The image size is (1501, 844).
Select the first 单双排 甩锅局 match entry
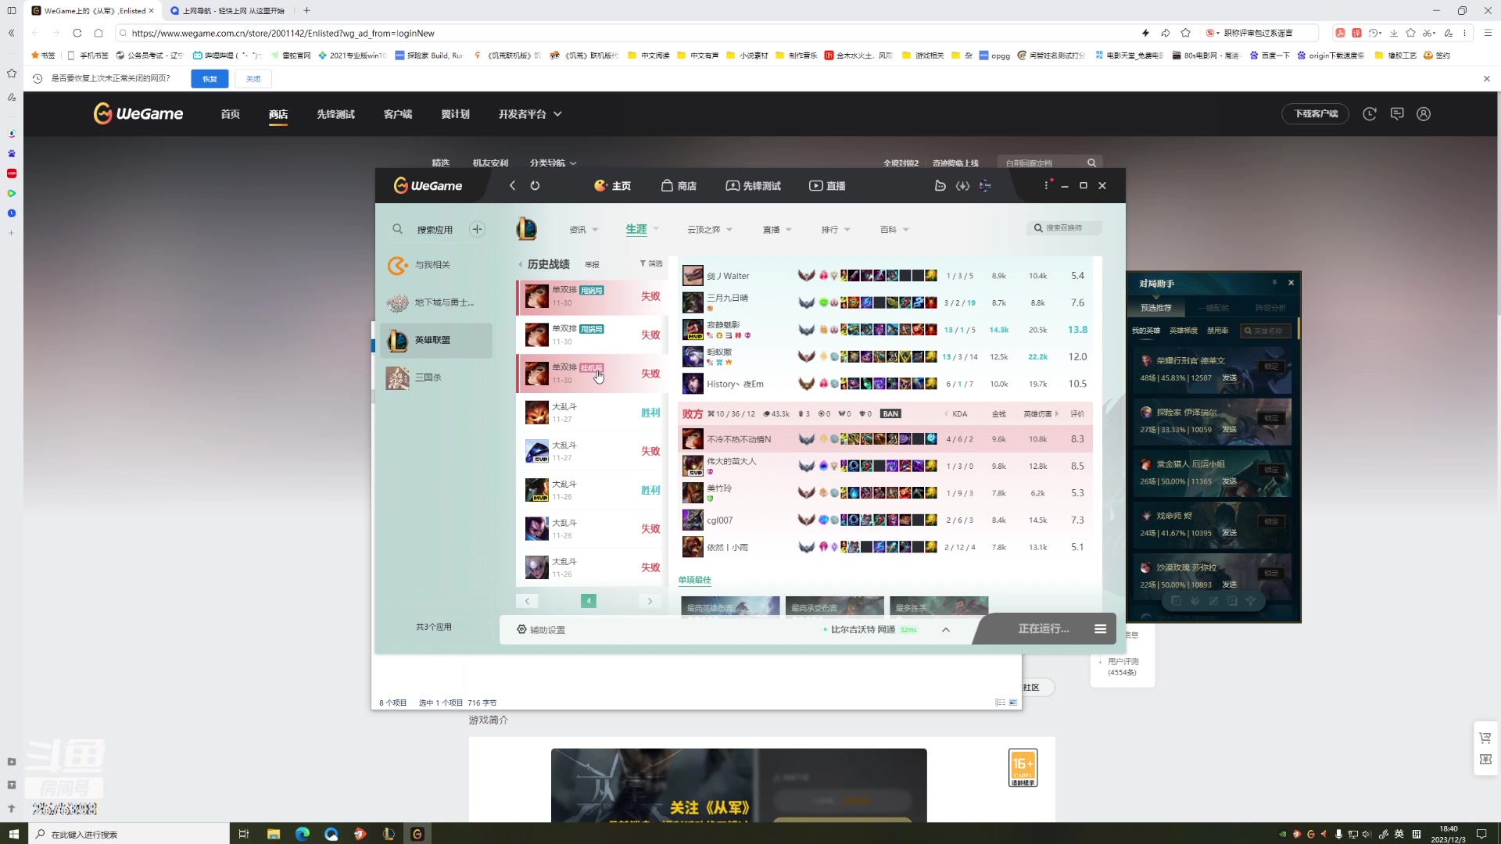tap(592, 296)
